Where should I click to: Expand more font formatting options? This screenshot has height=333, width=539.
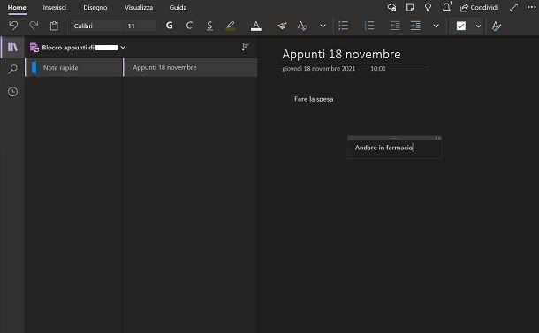tap(323, 26)
